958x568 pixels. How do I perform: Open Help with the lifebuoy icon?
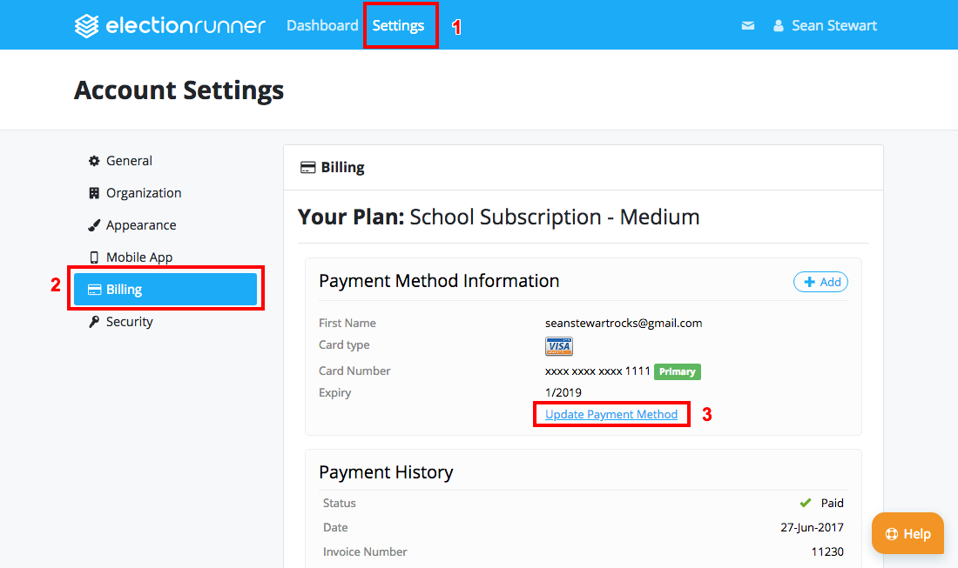891,533
